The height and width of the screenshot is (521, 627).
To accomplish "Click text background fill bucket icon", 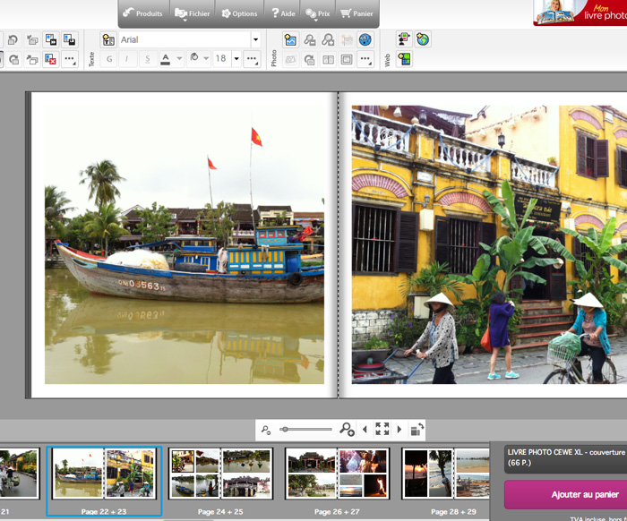I will (194, 58).
